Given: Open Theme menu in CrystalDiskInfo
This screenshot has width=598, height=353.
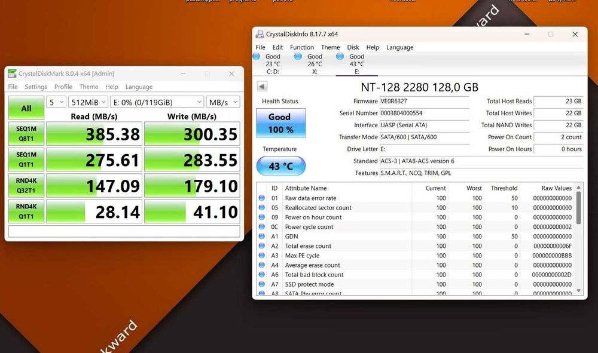Looking at the screenshot, I should 330,47.
